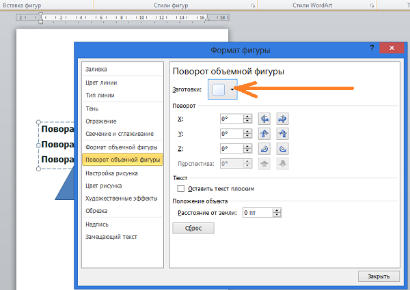Increase the X rotation spinner value
Screen dimensions: 410x290
click(247, 117)
